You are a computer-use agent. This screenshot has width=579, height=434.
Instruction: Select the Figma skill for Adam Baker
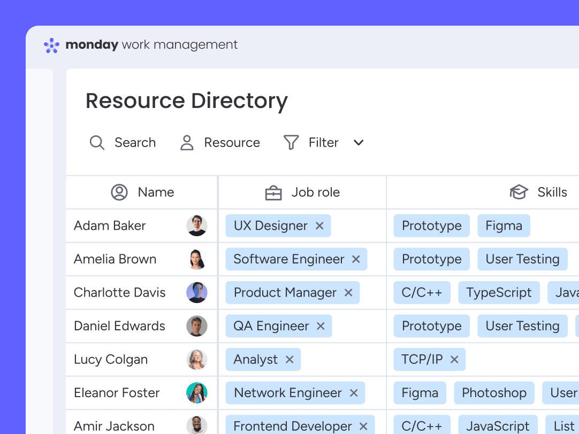[503, 226]
